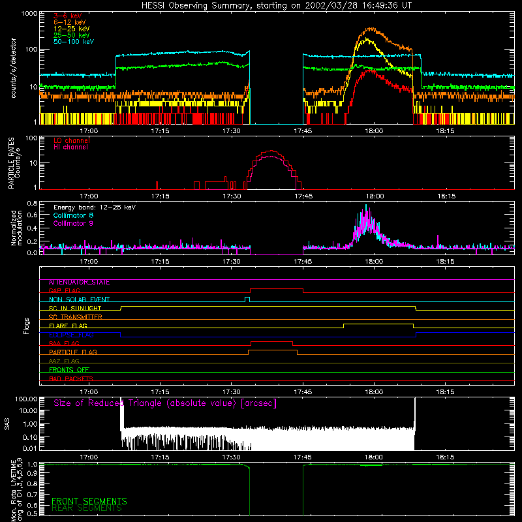Click the Normalized modulation axis label
The image size is (522, 522).
(16, 228)
